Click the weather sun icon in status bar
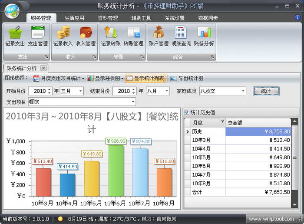This screenshot has height=224, width=304. pos(60,219)
